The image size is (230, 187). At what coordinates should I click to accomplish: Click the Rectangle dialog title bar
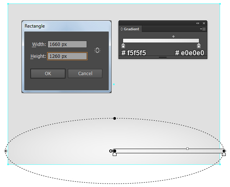(66, 26)
